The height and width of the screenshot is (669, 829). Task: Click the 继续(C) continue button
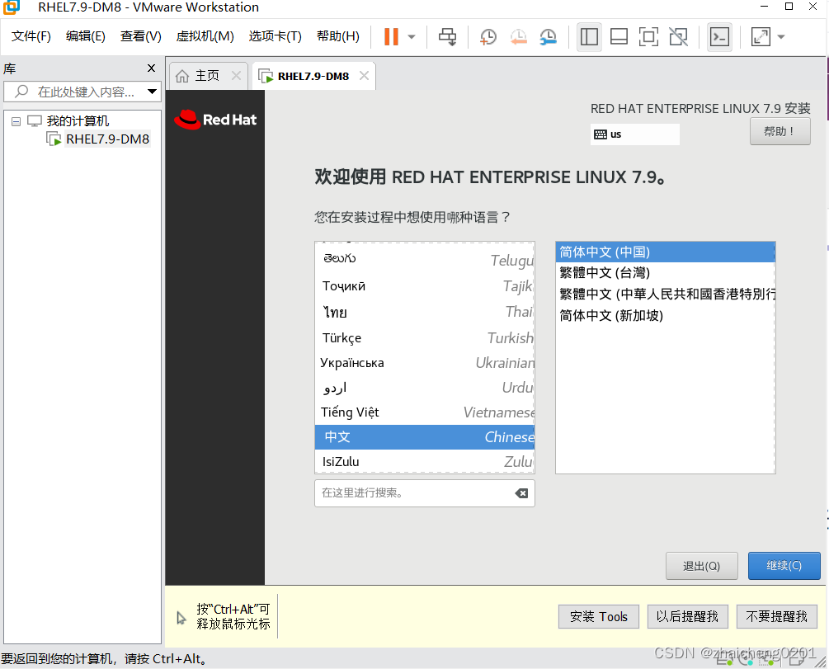point(784,566)
